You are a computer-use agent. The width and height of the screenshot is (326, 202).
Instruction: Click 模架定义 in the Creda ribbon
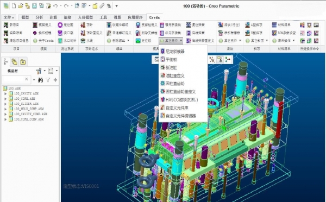(42, 25)
